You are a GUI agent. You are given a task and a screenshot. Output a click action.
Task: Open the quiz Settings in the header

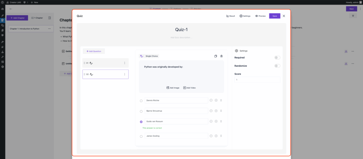(245, 16)
